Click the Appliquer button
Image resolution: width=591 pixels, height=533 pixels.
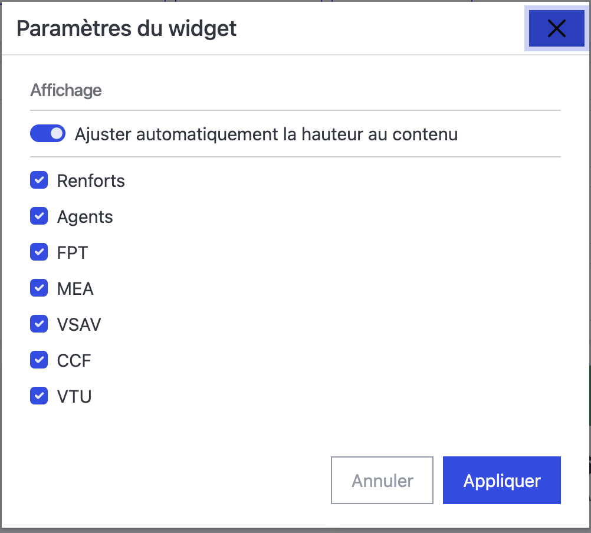[x=501, y=481]
